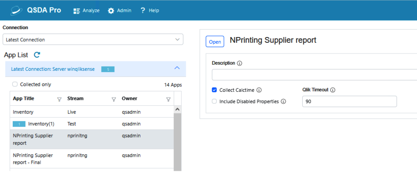Viewport: 417px width, 172px height.
Task: Open the Help menu
Action: [x=149, y=11]
